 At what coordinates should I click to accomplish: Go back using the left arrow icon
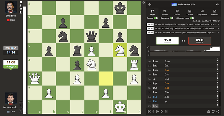click(x=150, y=5)
